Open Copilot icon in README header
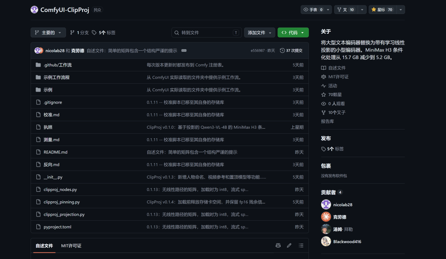The image size is (446, 259). tap(278, 245)
